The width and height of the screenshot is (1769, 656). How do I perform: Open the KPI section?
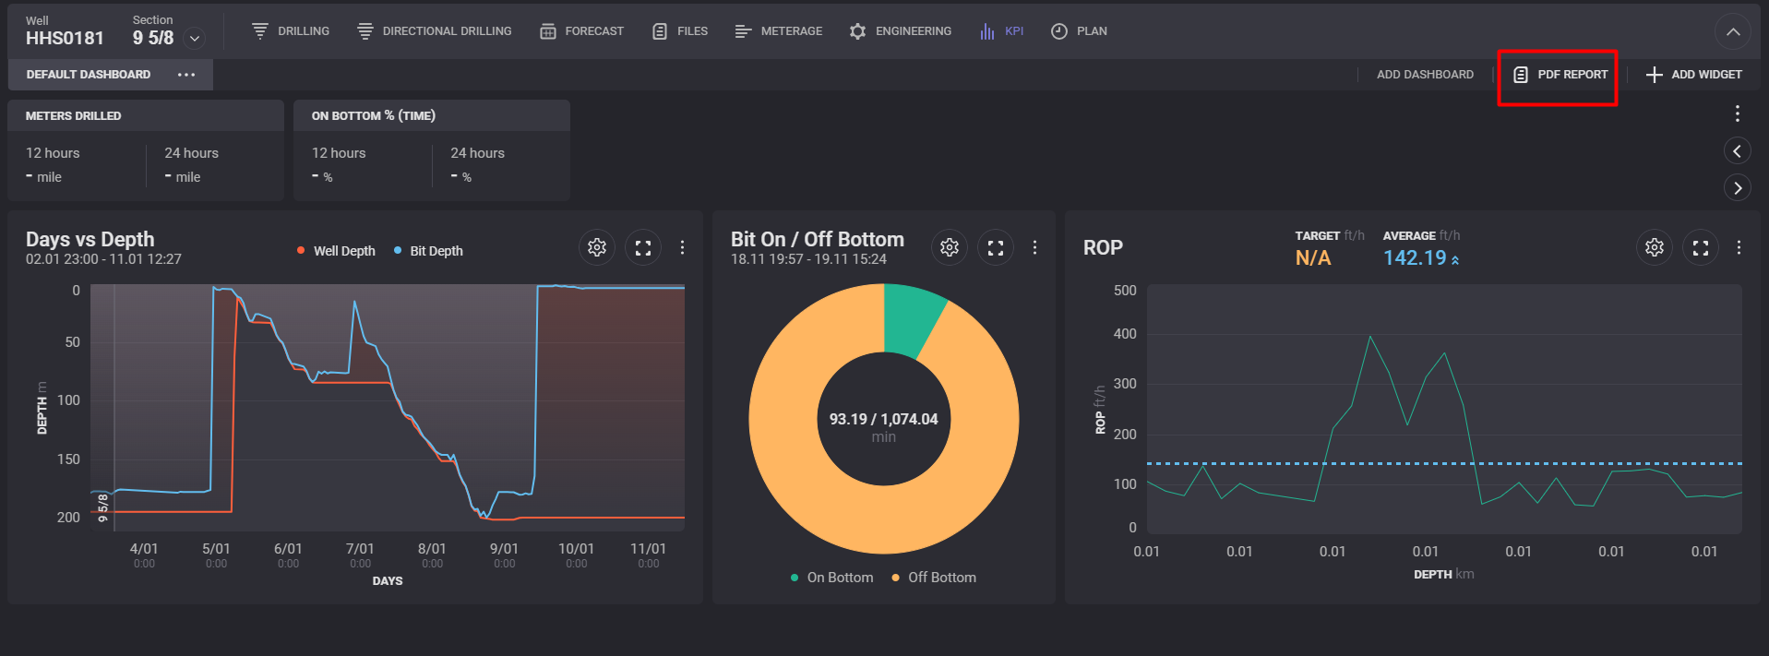pyautogui.click(x=1002, y=31)
